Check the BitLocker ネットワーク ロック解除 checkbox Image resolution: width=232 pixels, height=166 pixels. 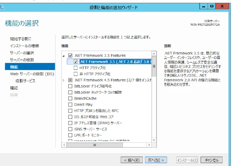[x=70, y=92]
